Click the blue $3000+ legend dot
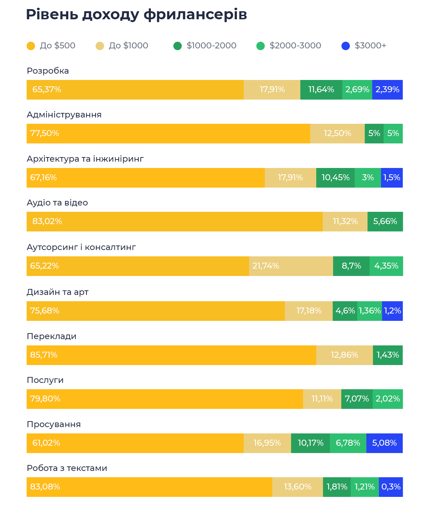The height and width of the screenshot is (506, 429). pos(346,46)
